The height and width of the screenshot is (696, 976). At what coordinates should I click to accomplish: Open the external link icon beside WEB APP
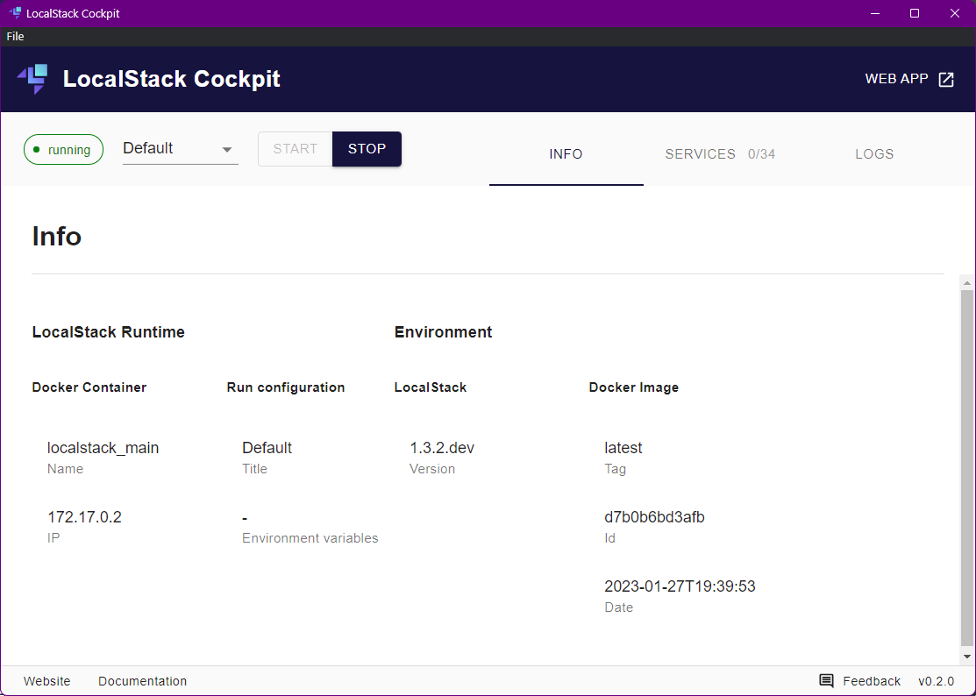(x=946, y=79)
